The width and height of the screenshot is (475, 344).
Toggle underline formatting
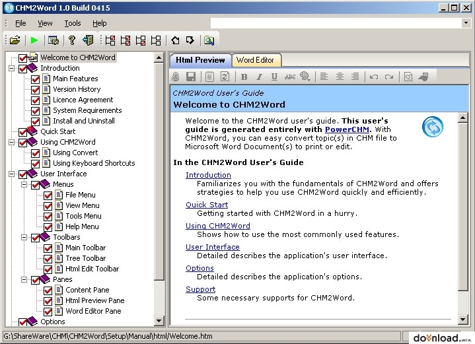274,77
